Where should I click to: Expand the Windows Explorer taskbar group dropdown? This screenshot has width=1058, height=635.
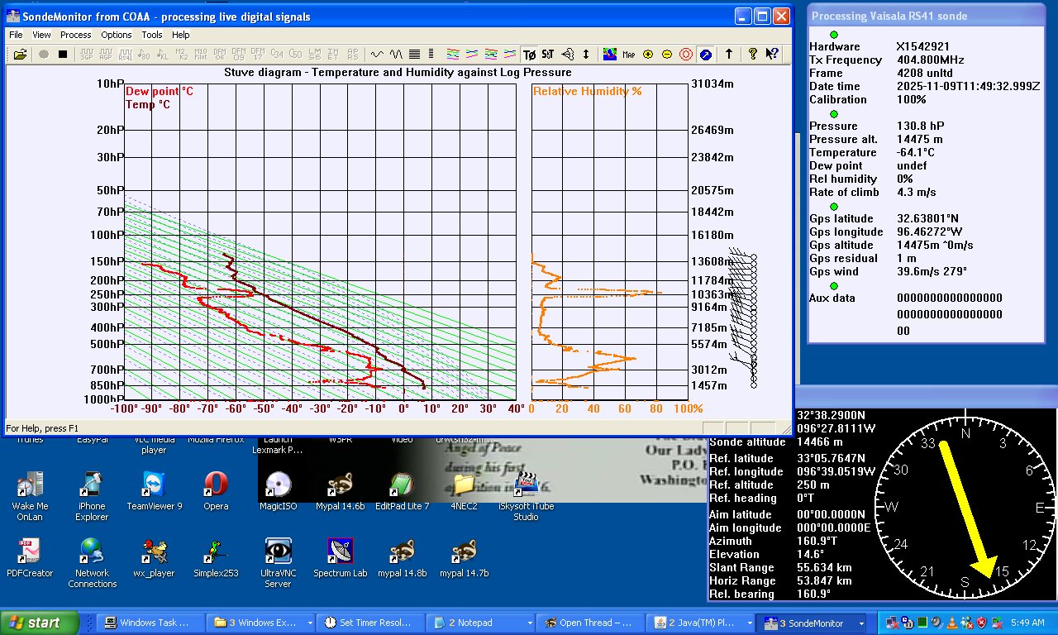310,623
